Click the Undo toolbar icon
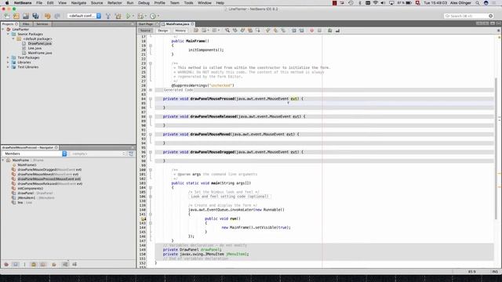502x282 pixels. pos(47,16)
